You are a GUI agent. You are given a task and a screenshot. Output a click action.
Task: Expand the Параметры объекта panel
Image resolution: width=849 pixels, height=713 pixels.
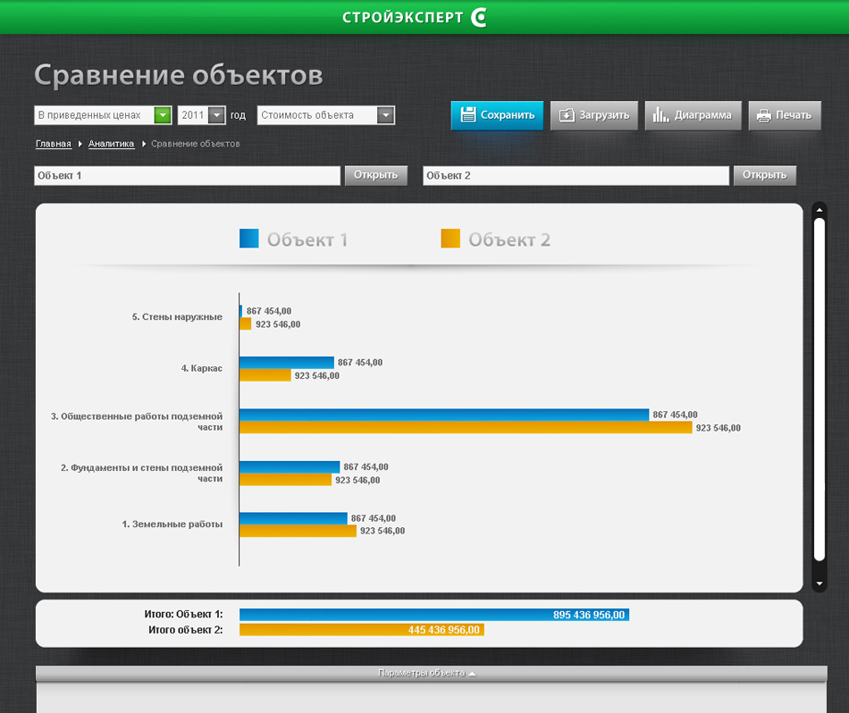click(431, 673)
